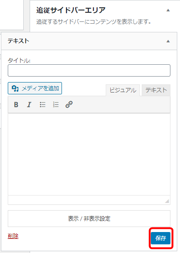Delete the widget via the 削除 link

[x=13, y=236]
